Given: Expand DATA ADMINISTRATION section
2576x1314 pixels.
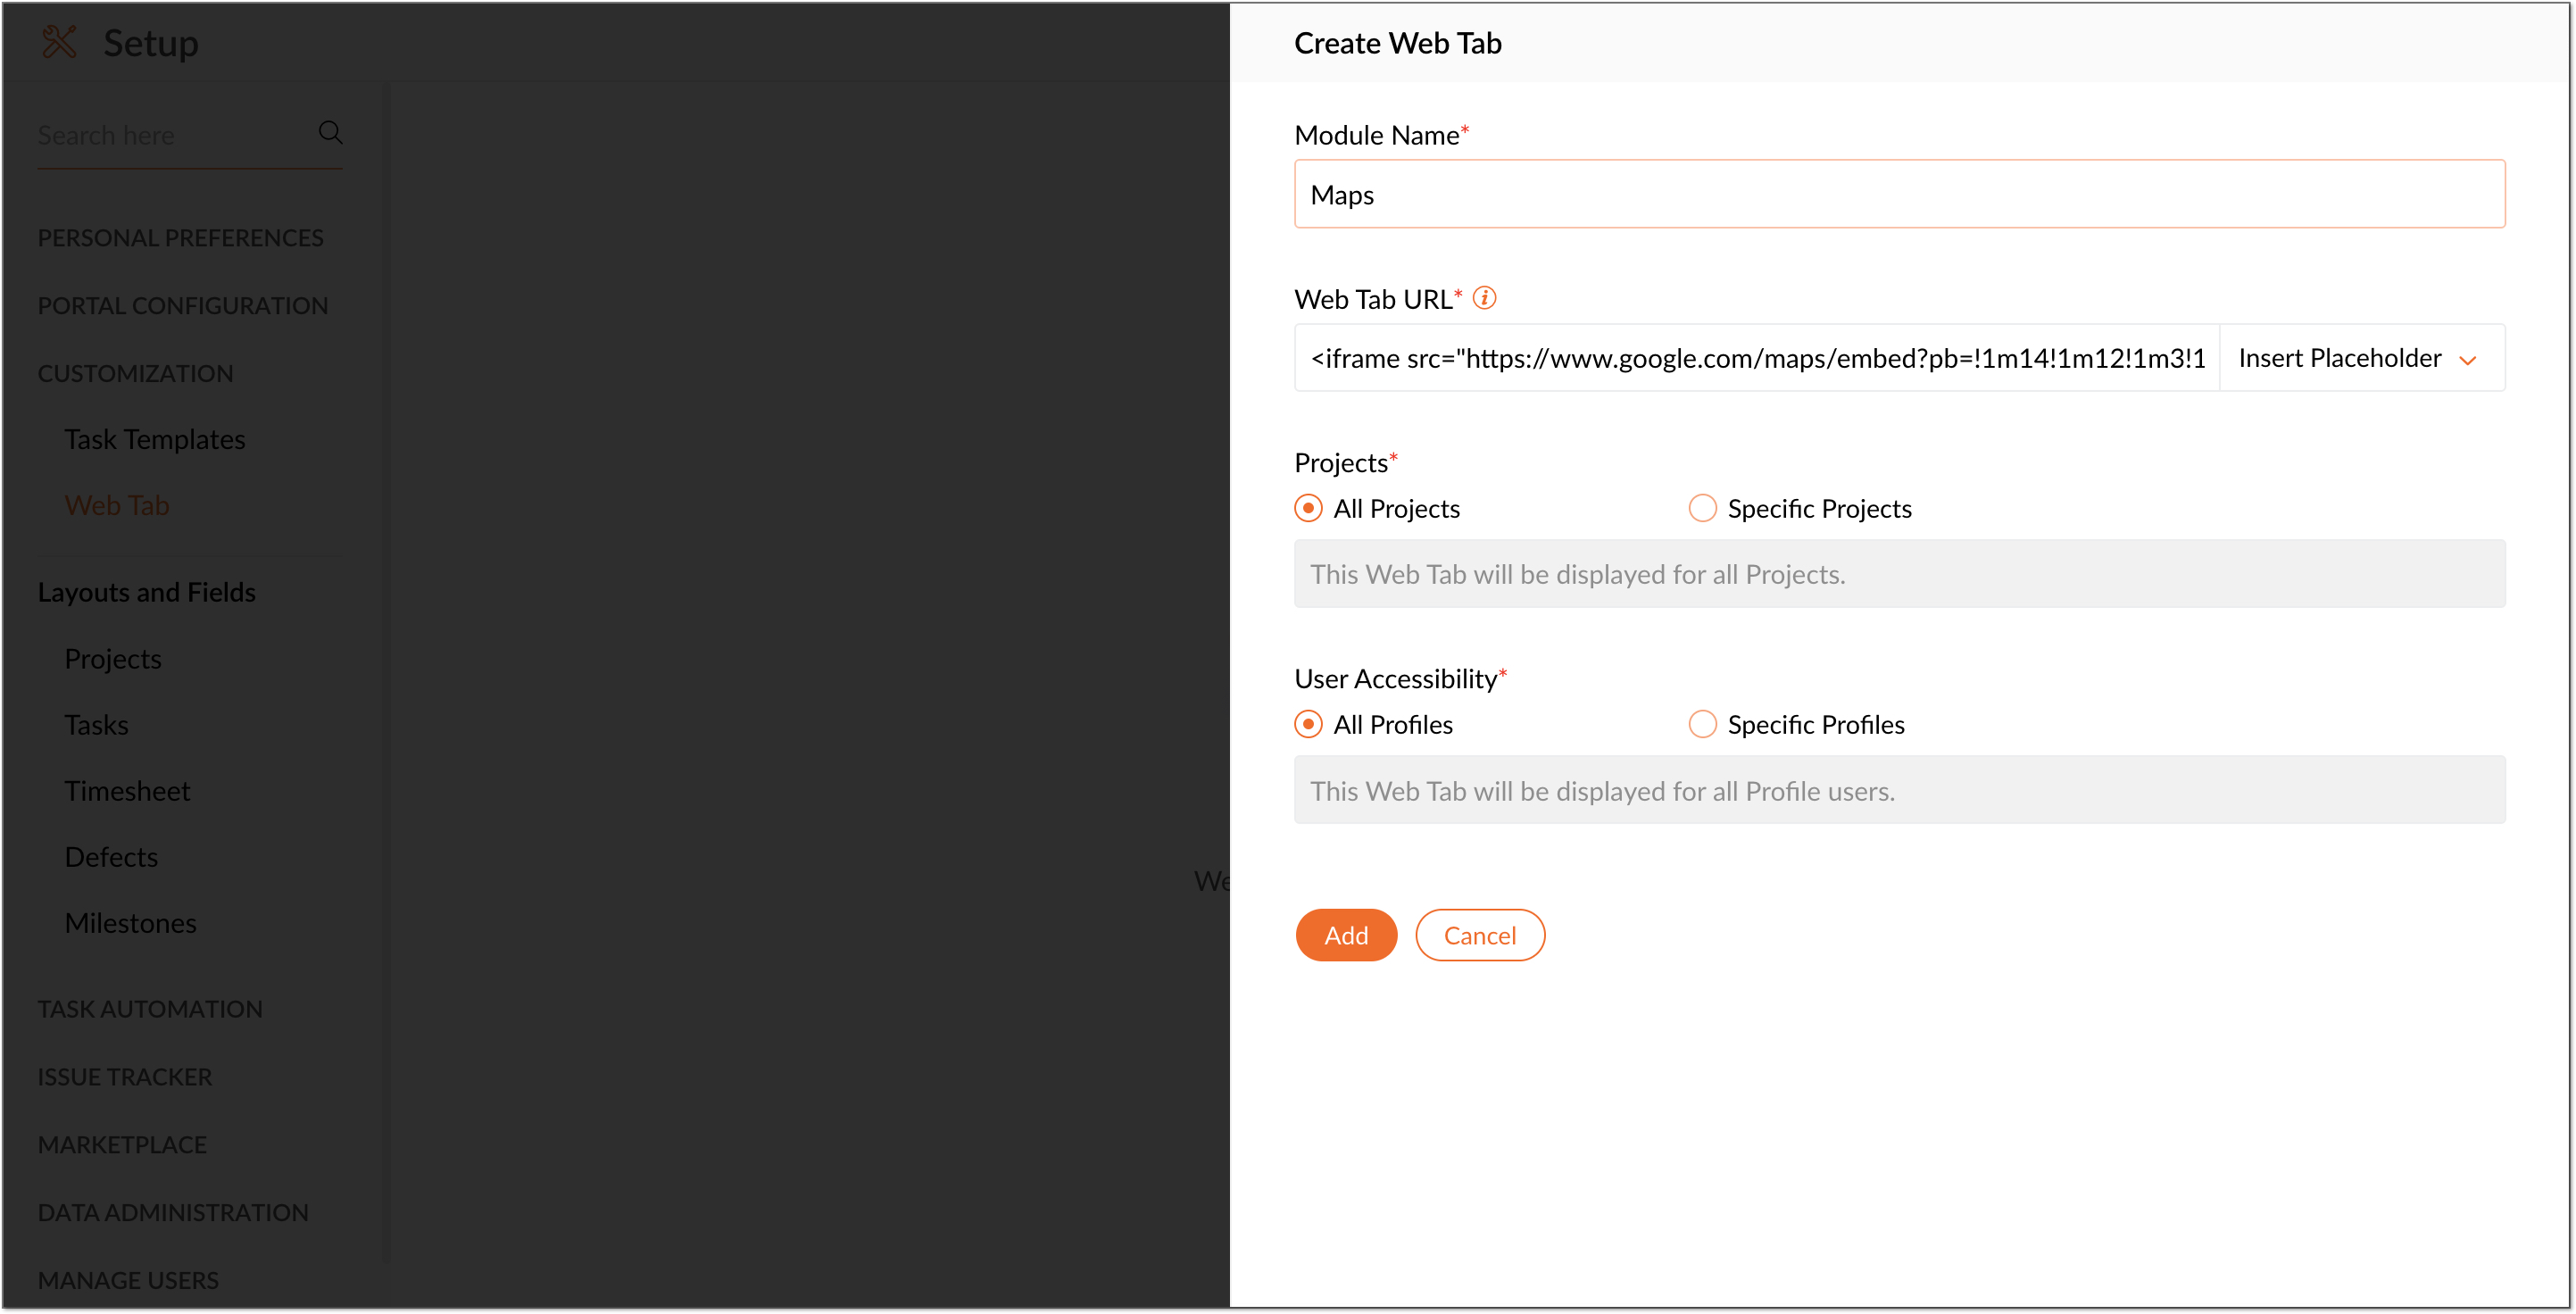Looking at the screenshot, I should pyautogui.click(x=173, y=1213).
